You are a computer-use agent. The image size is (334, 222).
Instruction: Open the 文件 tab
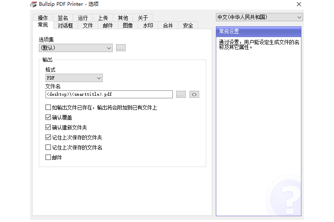coord(88,25)
